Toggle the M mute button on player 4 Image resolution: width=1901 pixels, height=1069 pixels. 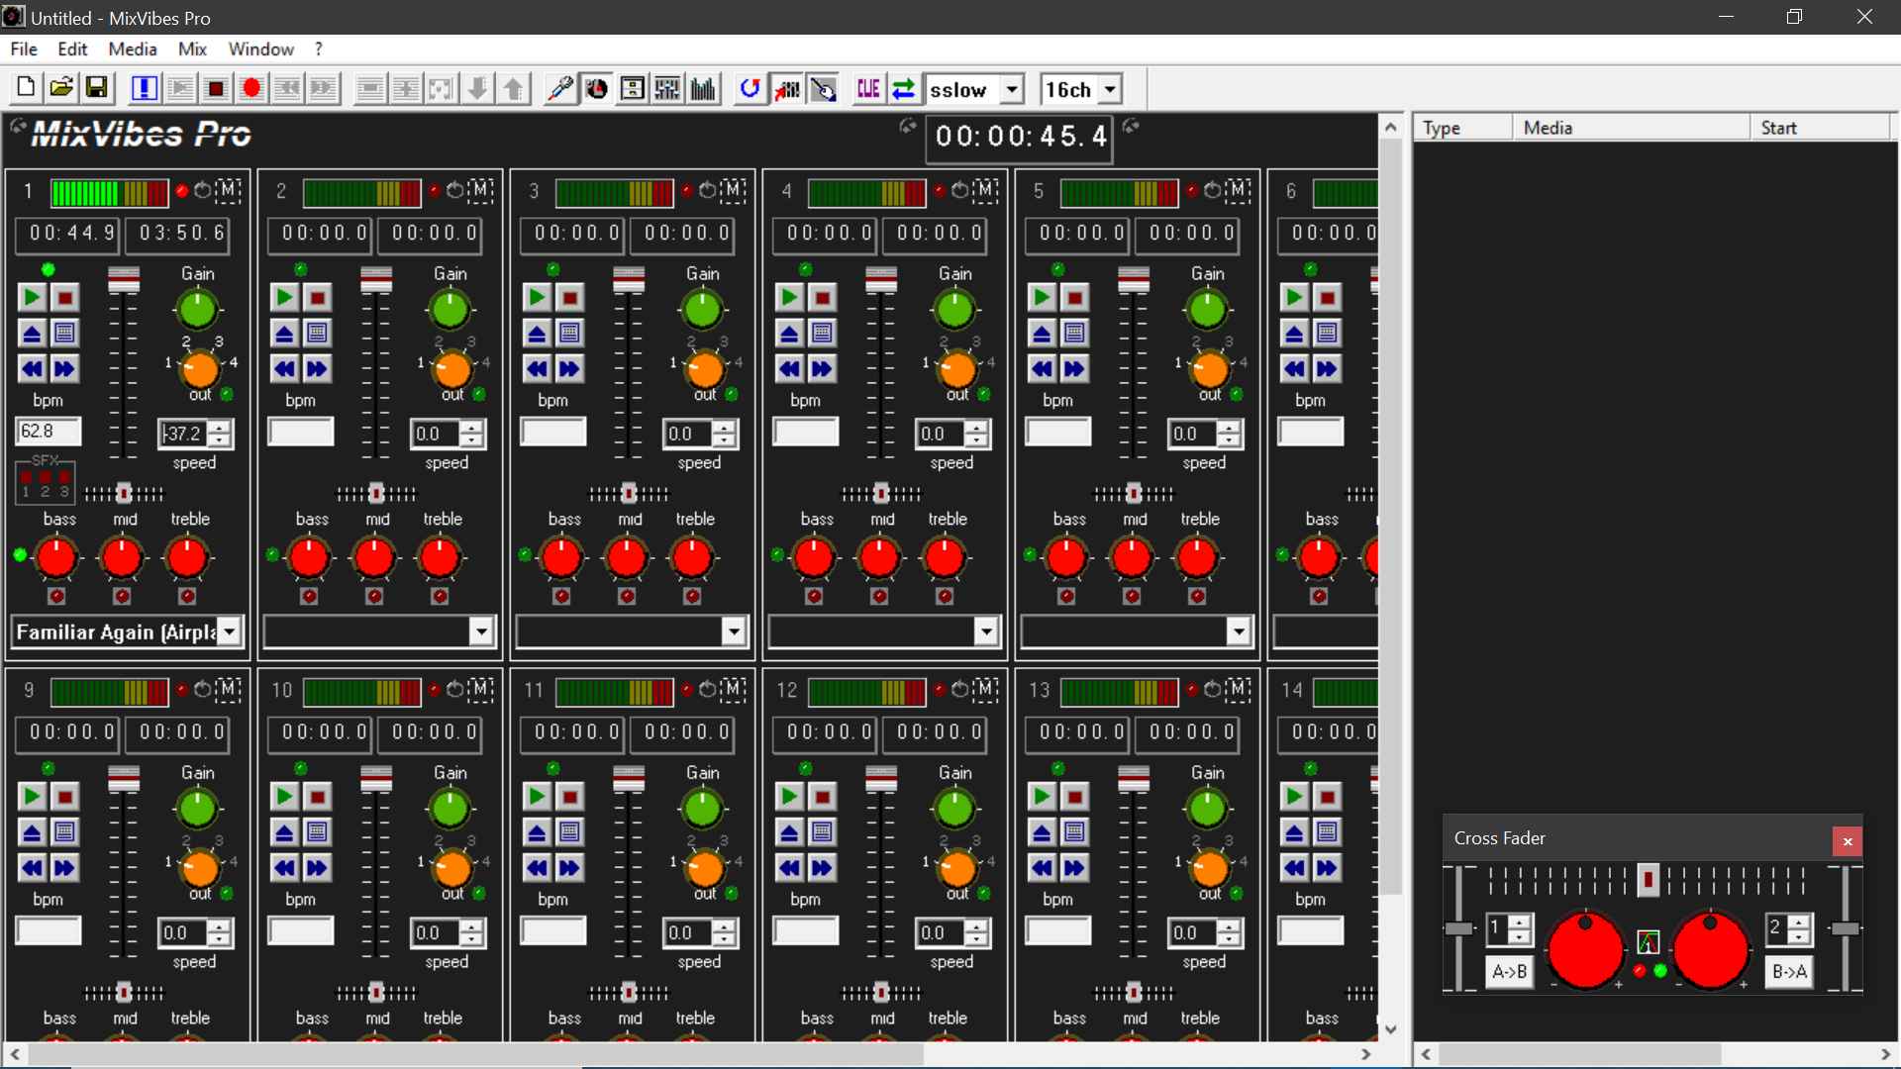pyautogui.click(x=986, y=190)
